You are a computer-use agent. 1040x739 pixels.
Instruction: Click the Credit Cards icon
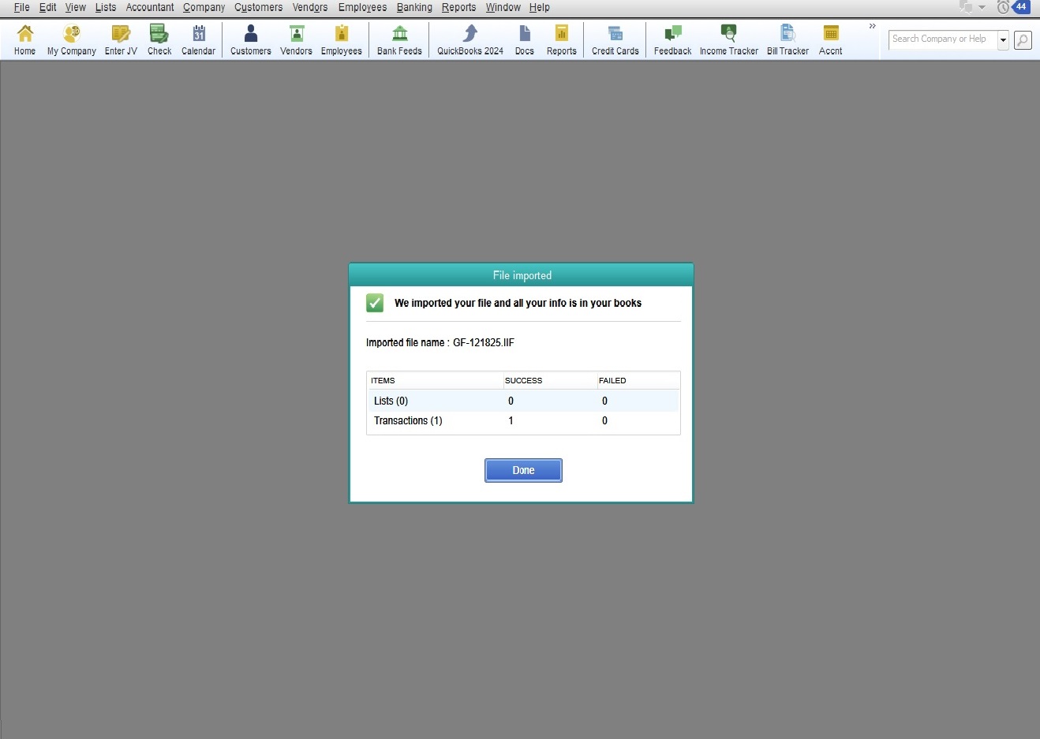pos(615,39)
